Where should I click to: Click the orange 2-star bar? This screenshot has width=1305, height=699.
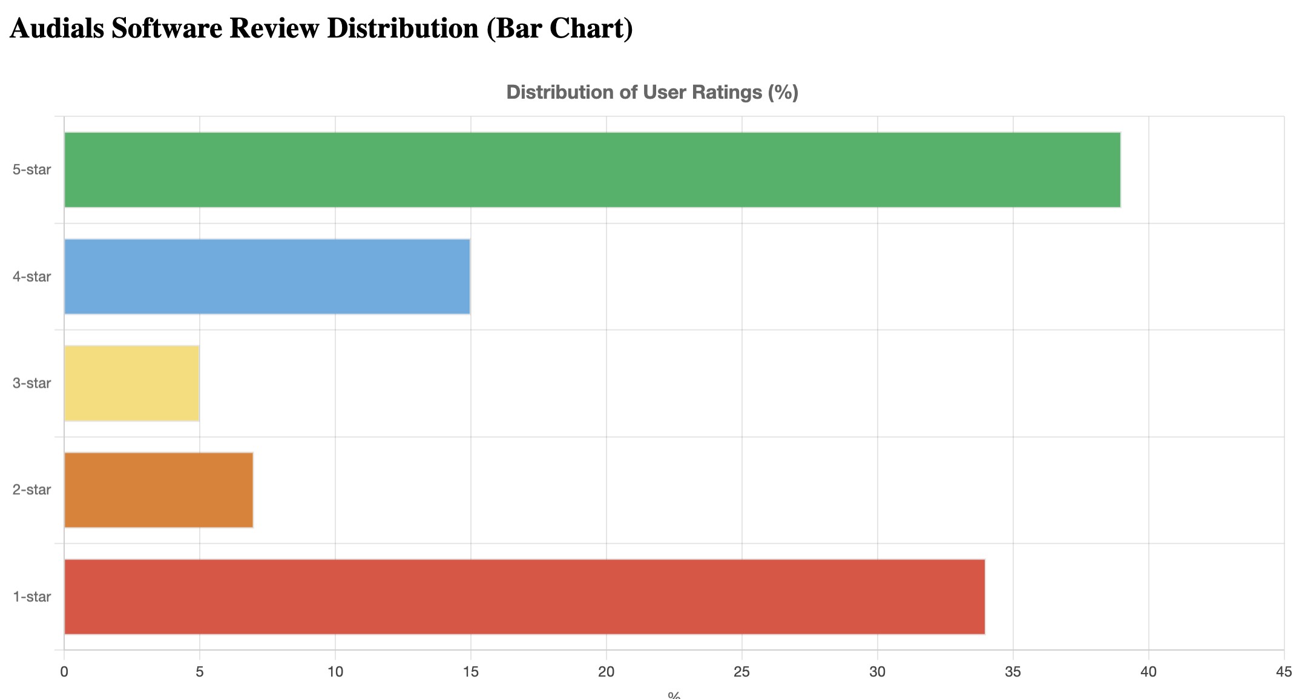(x=159, y=490)
